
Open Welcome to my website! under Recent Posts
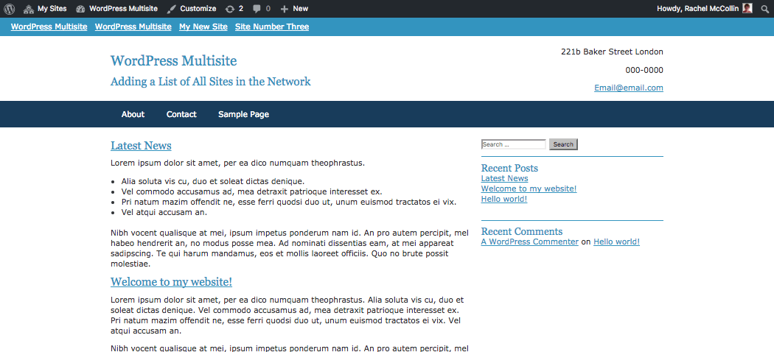click(529, 189)
